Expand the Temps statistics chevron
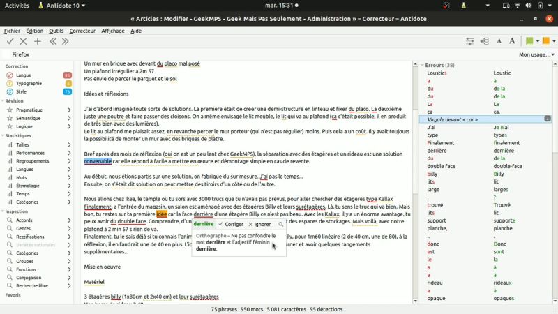 click(x=69, y=194)
